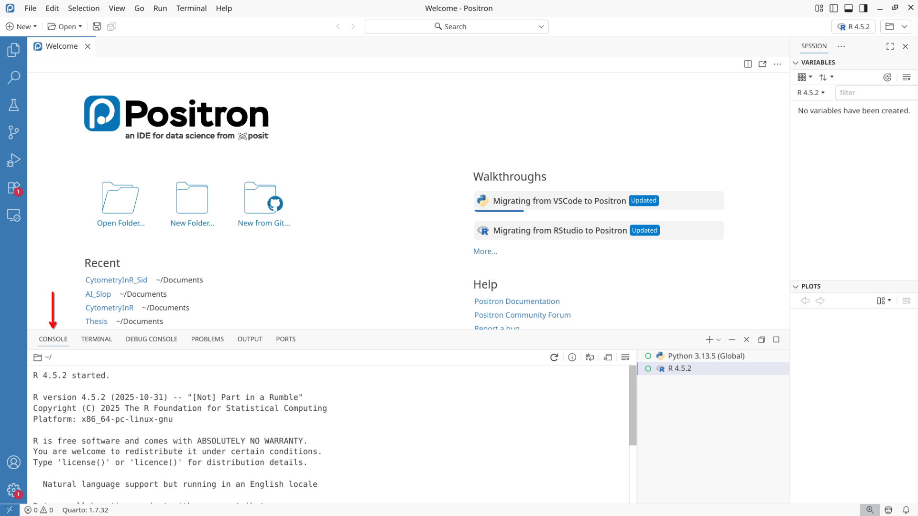Screen dimensions: 918x516
Task: Open the Positron Documentation link
Action: 516,301
